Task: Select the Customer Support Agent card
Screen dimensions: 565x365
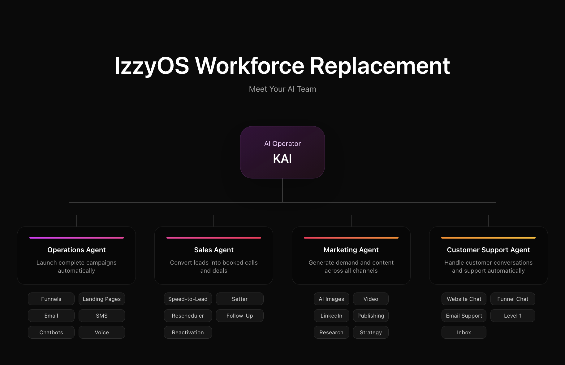Action: tap(488, 256)
